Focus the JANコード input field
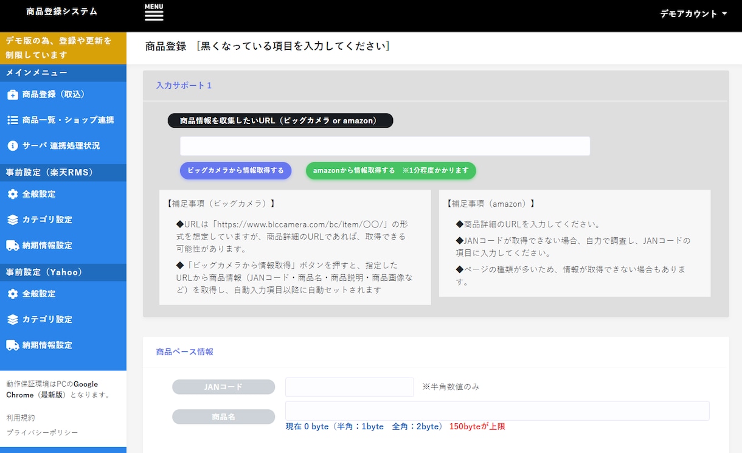The image size is (742, 453). click(x=350, y=387)
